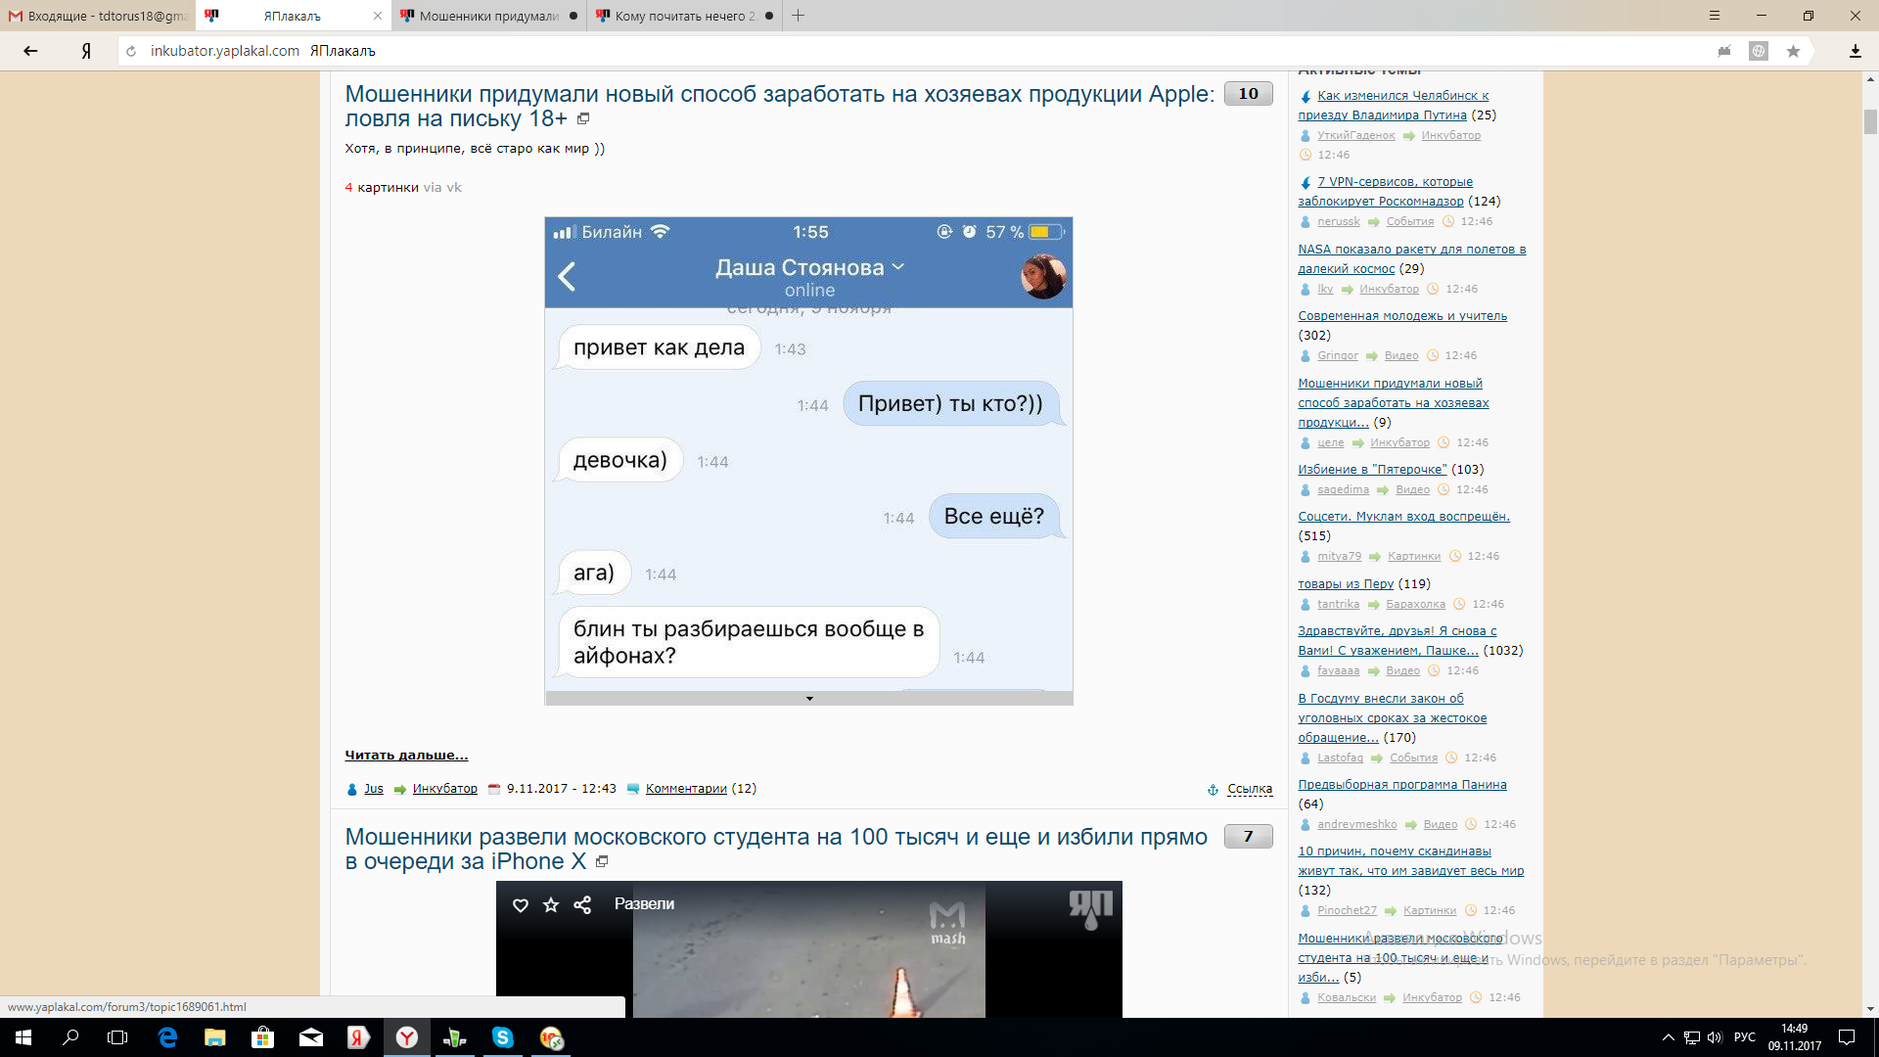Open sidebar topic 'Предвыборная программа Панина'

[1402, 785]
